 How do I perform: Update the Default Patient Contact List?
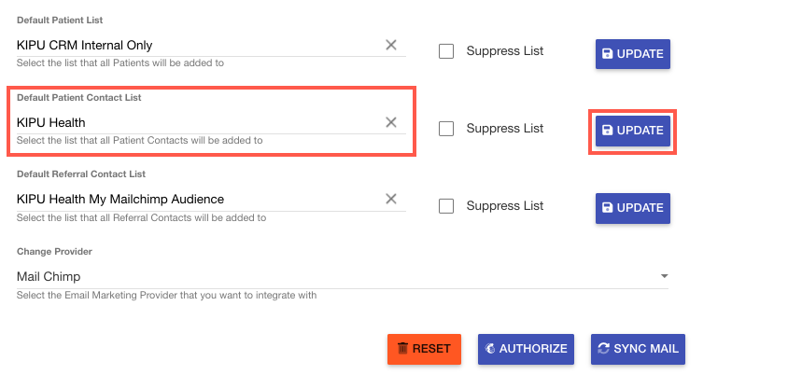click(x=632, y=131)
